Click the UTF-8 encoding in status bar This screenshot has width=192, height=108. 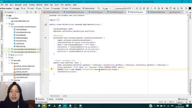pyautogui.click(x=172, y=102)
